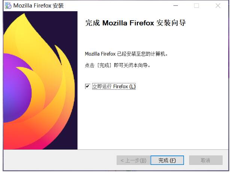Click the checkmark beside 立即运行 Firefox
The image size is (230, 172).
(87, 86)
